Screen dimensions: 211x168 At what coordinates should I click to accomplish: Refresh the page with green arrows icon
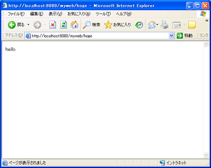(64, 25)
